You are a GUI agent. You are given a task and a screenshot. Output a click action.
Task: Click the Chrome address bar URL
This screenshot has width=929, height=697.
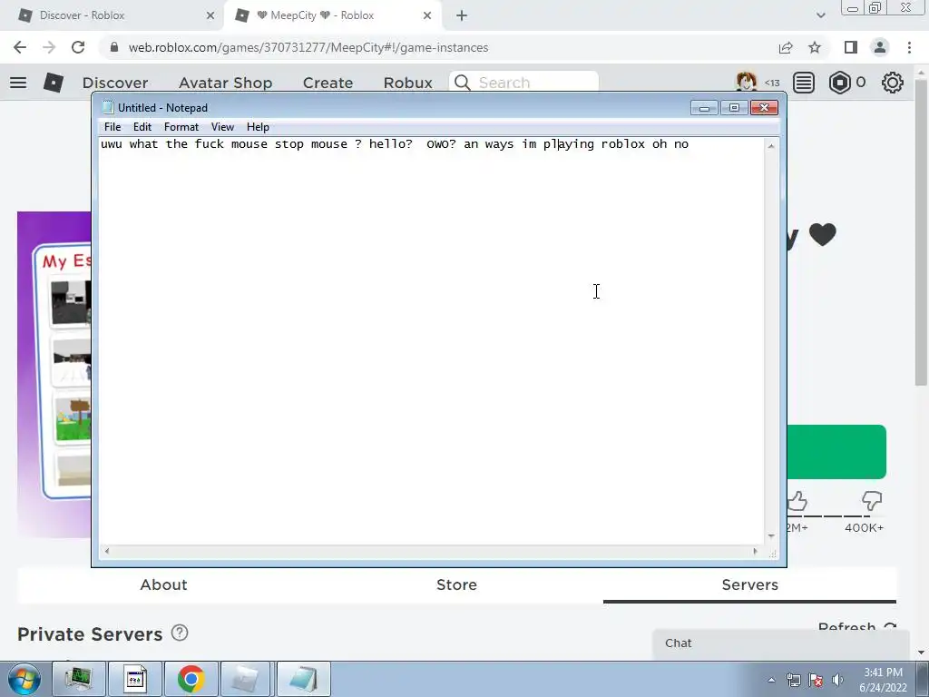pyautogui.click(x=308, y=47)
